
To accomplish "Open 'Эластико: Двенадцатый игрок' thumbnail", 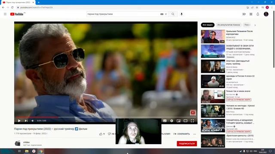I will click(213, 66).
